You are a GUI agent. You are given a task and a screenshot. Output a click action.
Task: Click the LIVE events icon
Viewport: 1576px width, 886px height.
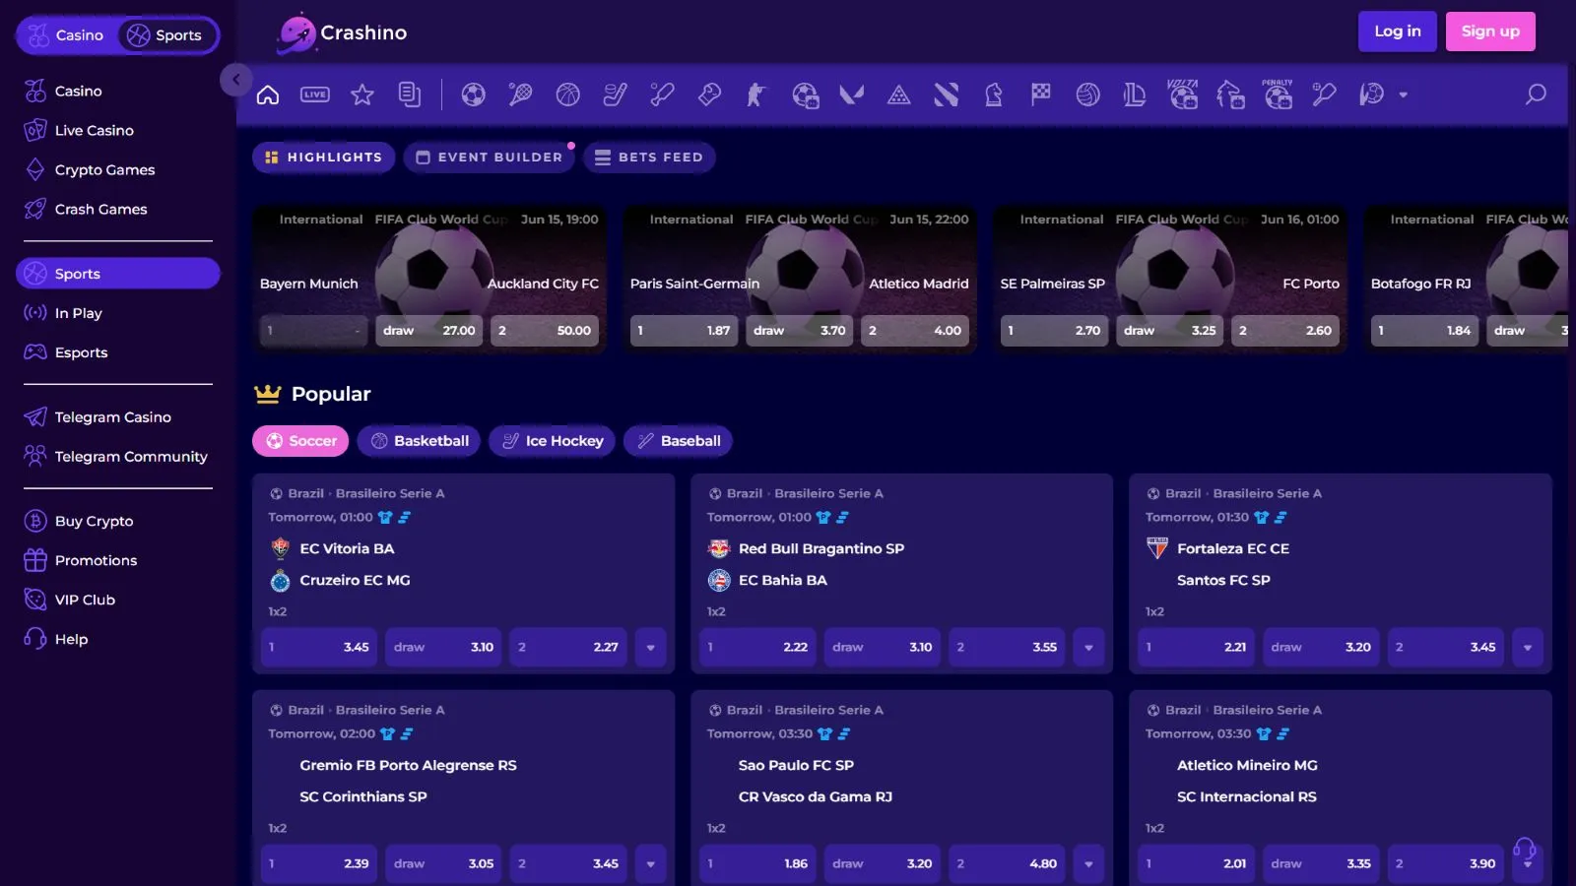point(315,95)
